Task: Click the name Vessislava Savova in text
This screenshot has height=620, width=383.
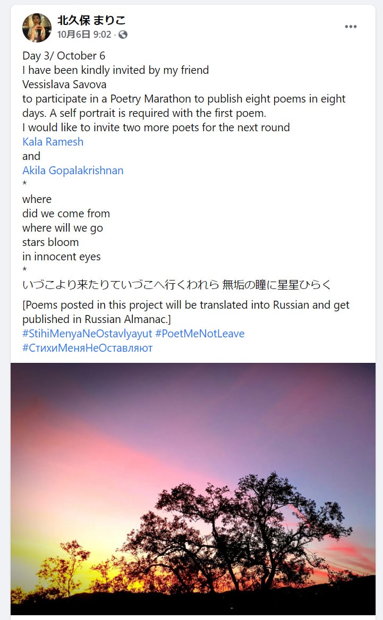Action: (x=64, y=84)
